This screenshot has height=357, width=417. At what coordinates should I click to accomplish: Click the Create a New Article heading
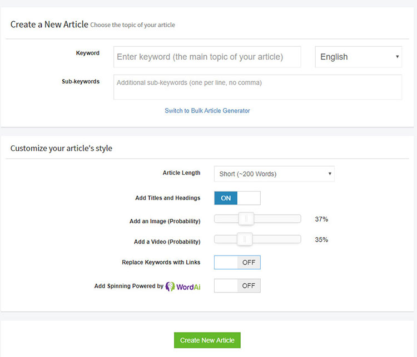point(49,25)
